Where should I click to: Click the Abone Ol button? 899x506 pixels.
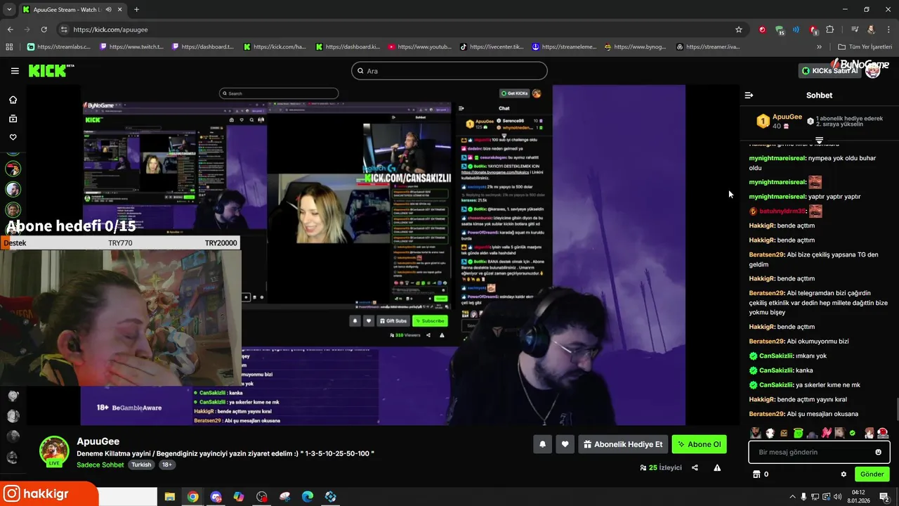tap(699, 444)
